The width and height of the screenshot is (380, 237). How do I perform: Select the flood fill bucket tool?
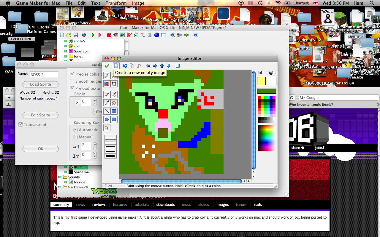tap(114, 103)
